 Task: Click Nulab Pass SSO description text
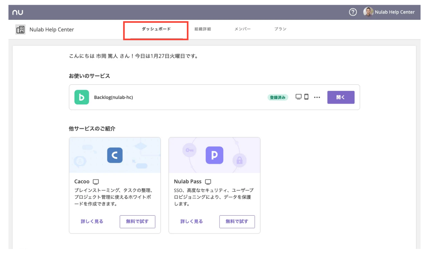pos(214,197)
